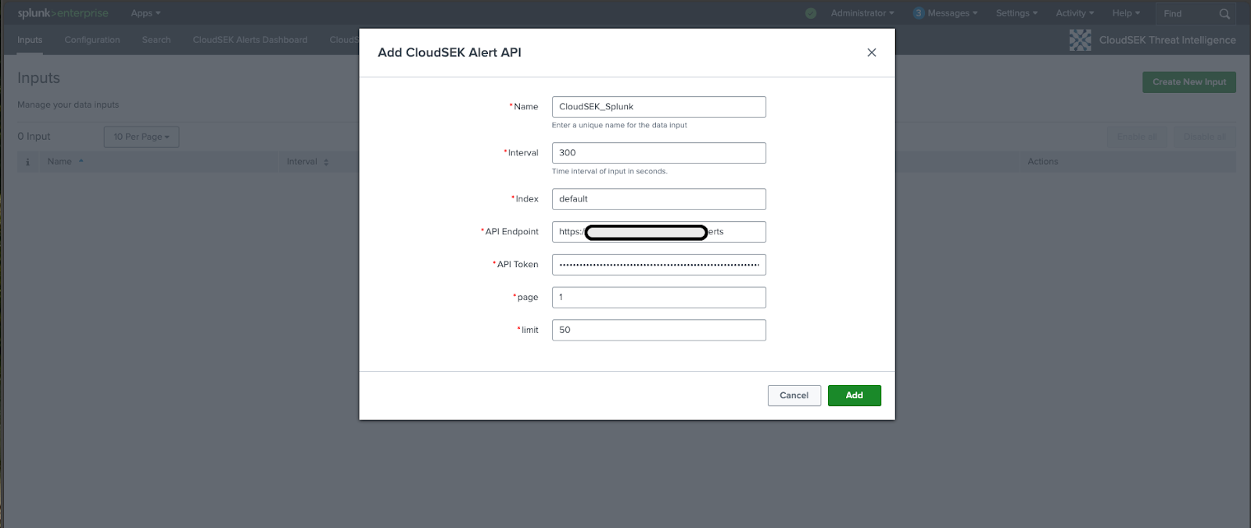Switch to the Inputs tab
This screenshot has width=1251, height=528.
point(30,40)
